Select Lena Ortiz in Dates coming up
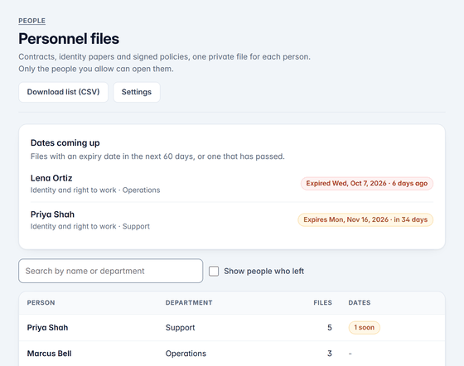Image resolution: width=464 pixels, height=366 pixels. click(x=51, y=178)
